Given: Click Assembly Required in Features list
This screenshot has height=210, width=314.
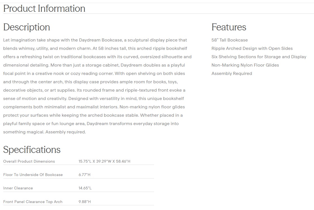Looking at the screenshot, I should click(x=232, y=74).
